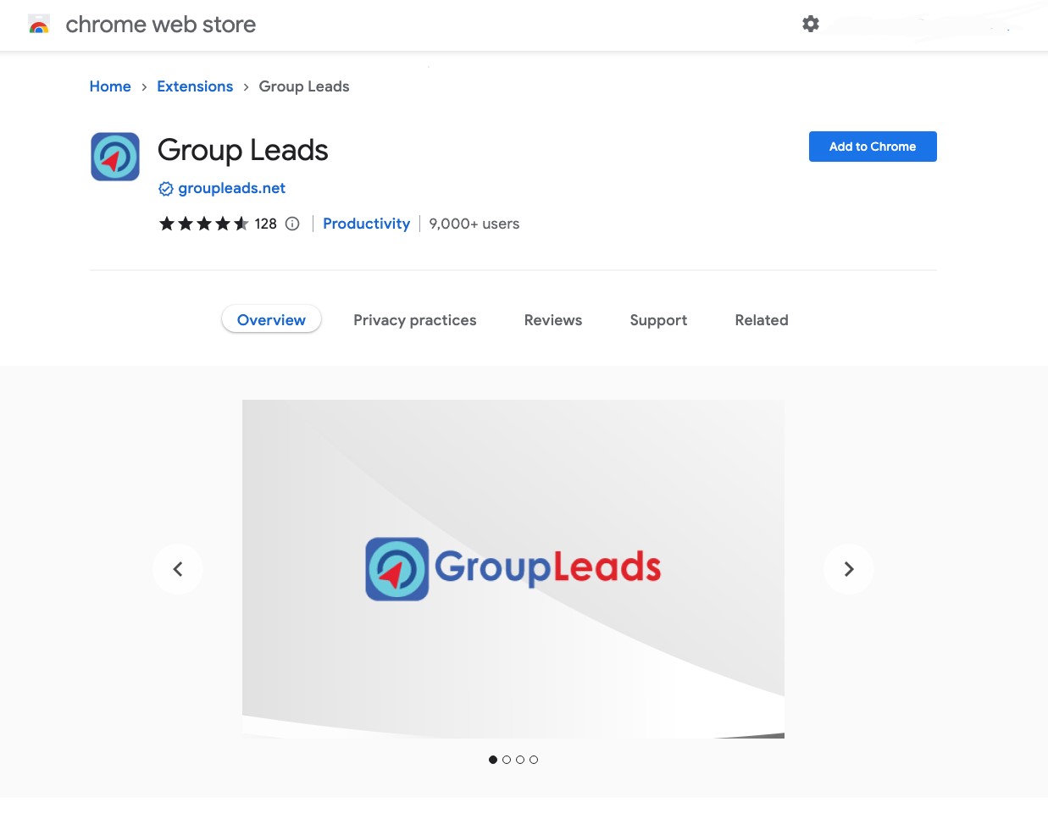Screen dimensions: 1048x819
Task: Select the fourth carousel dot
Action: [x=534, y=760]
